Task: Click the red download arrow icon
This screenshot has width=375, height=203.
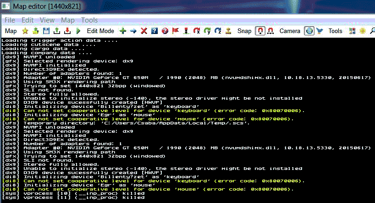Action: point(67,31)
